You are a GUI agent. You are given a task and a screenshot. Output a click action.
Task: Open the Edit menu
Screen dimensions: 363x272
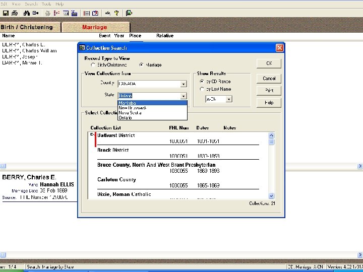(4, 4)
